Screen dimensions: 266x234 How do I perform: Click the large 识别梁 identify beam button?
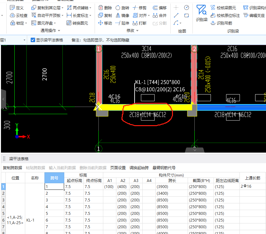click(x=201, y=13)
